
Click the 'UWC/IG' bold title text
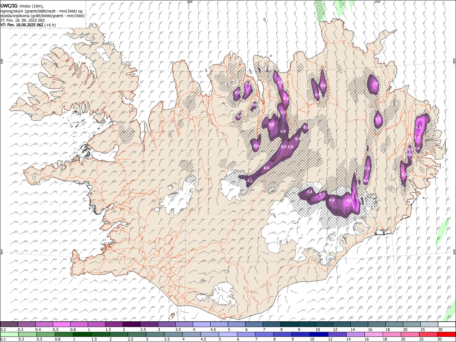click(9, 6)
